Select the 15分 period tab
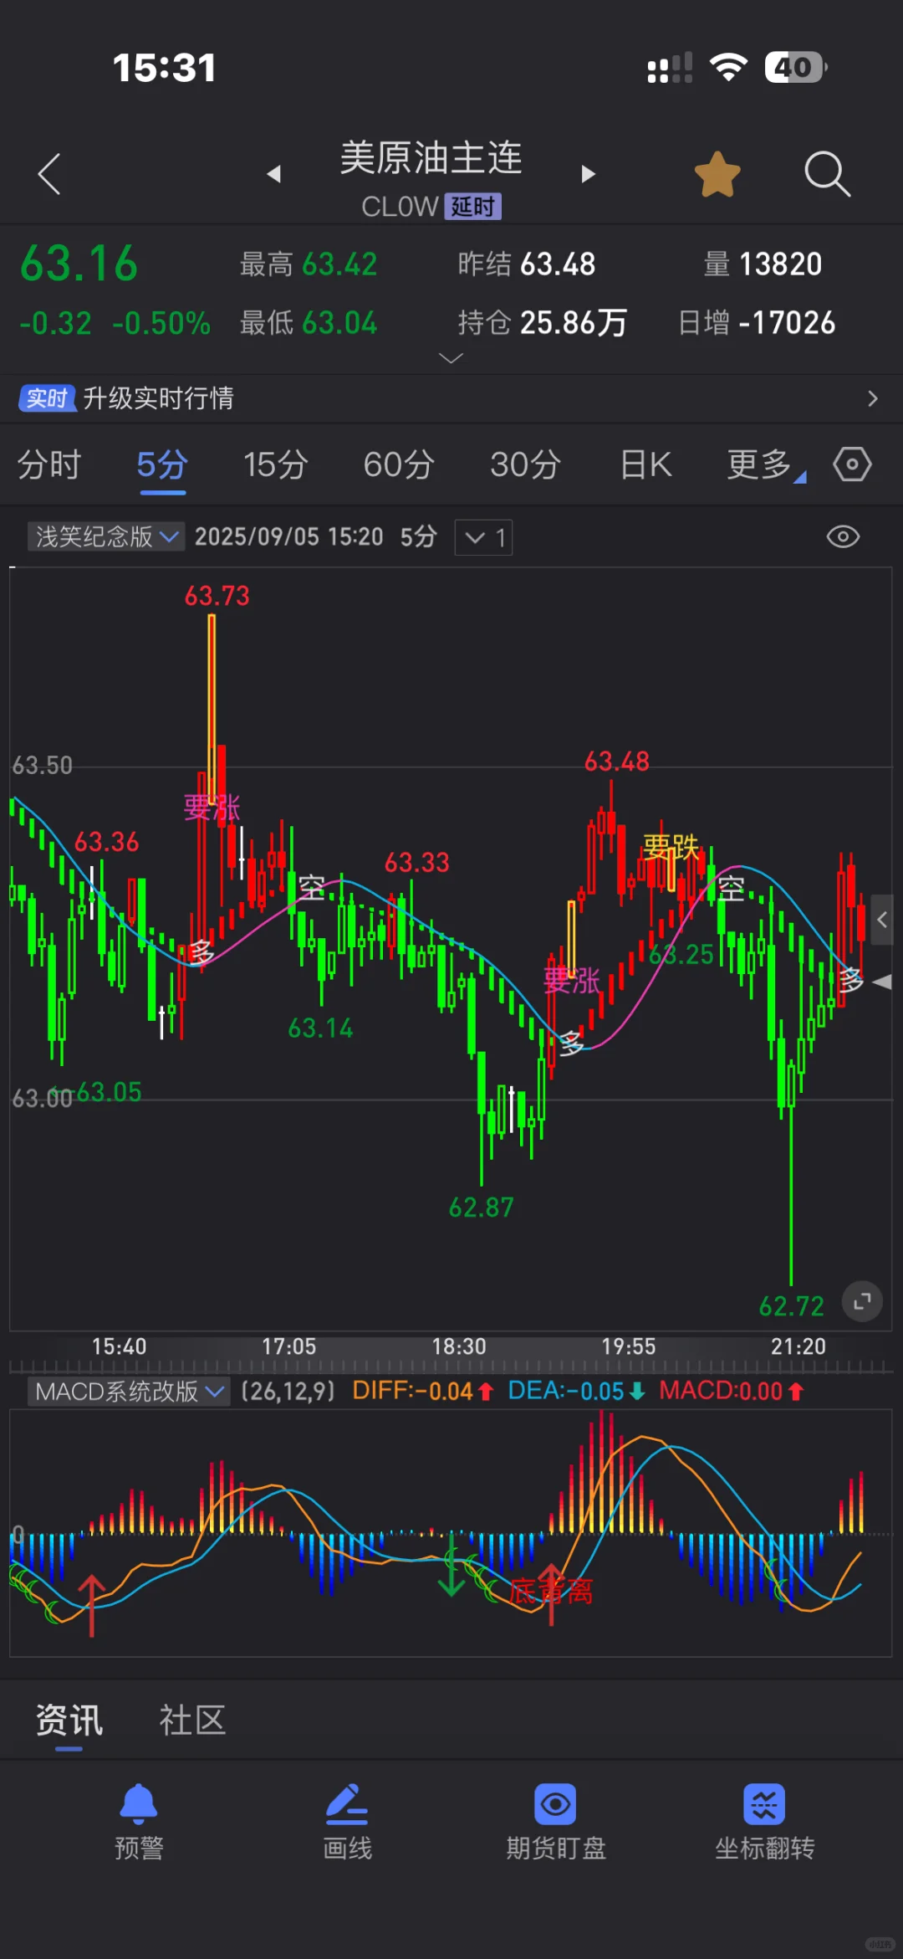903x1959 pixels. pos(275,464)
